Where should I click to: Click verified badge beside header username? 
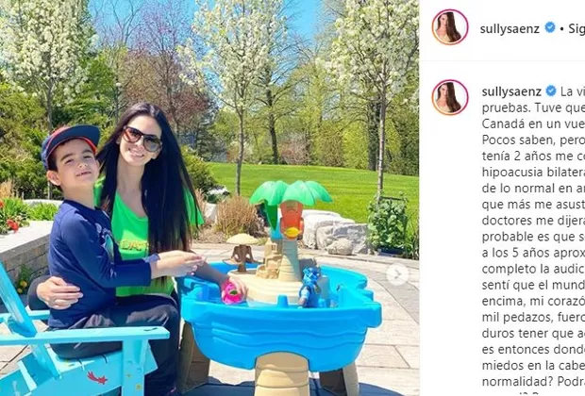(x=550, y=27)
